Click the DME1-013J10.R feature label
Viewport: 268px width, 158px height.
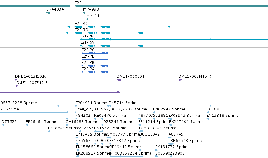[x=31, y=76]
